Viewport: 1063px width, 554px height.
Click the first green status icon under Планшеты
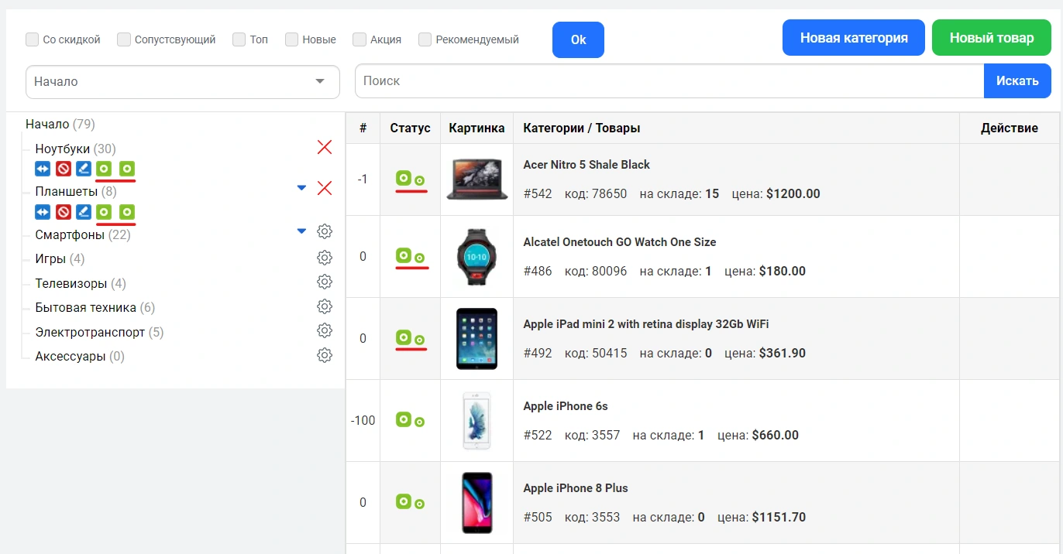(104, 212)
